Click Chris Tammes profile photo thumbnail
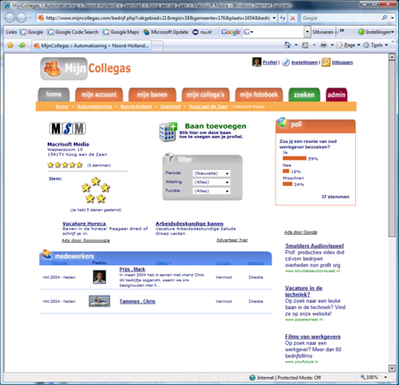 click(x=99, y=301)
